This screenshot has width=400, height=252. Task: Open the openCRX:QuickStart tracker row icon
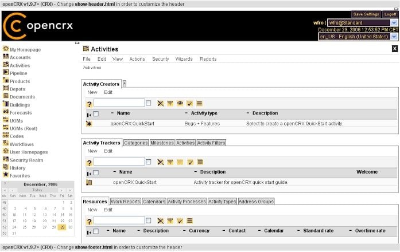[x=89, y=183]
